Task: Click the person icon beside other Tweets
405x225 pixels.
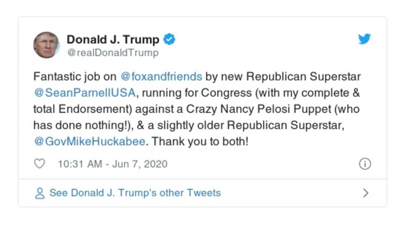Action: point(39,193)
